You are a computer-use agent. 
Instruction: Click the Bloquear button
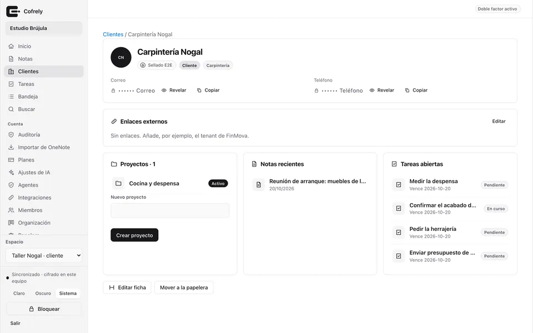[x=44, y=309]
